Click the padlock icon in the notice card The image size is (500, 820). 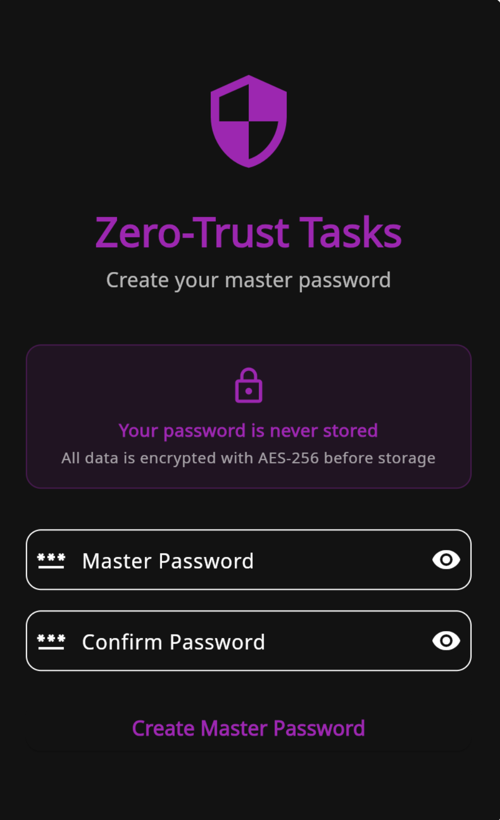[x=249, y=386]
